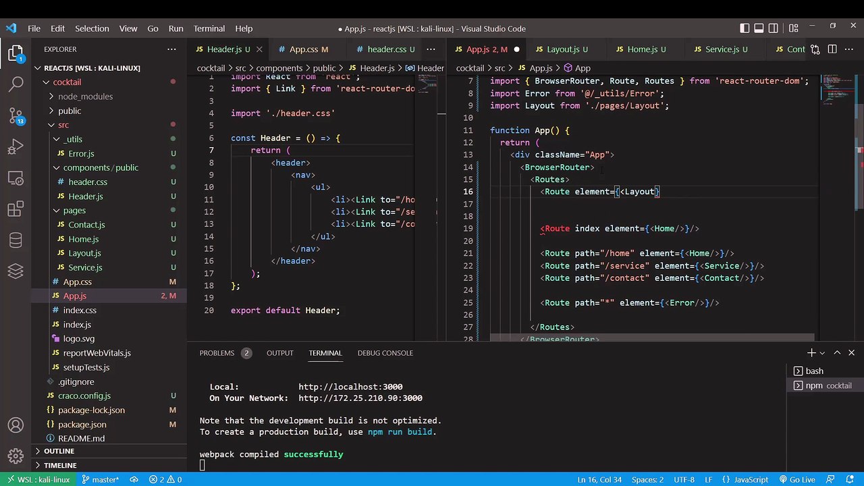The width and height of the screenshot is (864, 486).
Task: Toggle Go Live server in status bar
Action: pyautogui.click(x=796, y=480)
